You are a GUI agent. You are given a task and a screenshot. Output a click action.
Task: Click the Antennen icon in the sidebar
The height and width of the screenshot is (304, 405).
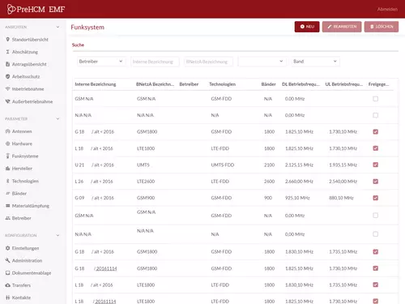[7, 131]
